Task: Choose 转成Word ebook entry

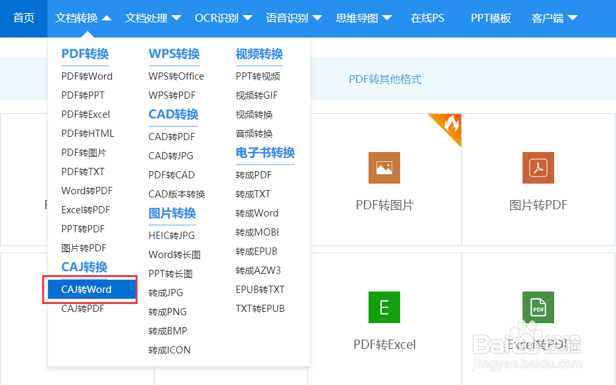Action: point(257,213)
